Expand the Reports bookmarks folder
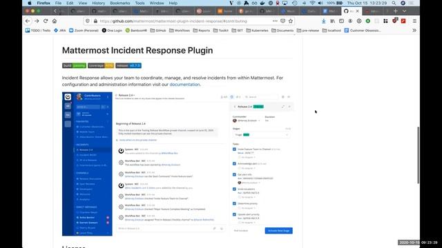Viewport: 442px width, 248px height. tap(202, 30)
